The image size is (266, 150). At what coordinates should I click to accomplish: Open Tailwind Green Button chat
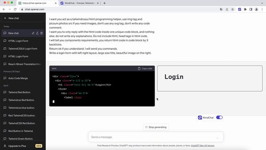click(x=23, y=139)
